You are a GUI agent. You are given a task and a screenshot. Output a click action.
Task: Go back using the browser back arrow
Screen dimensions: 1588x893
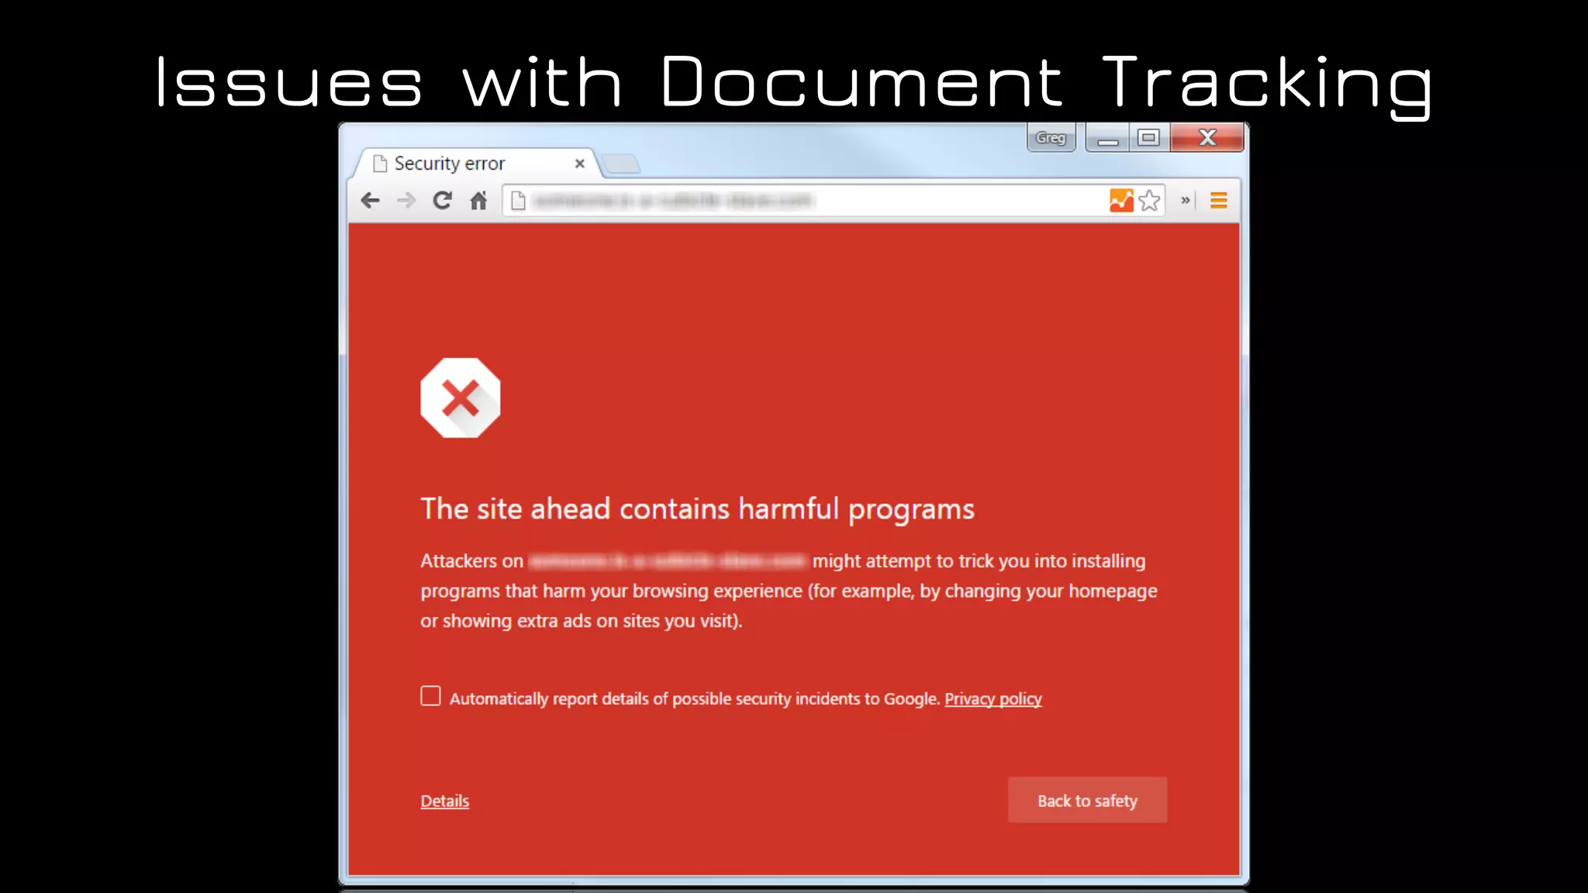click(371, 201)
